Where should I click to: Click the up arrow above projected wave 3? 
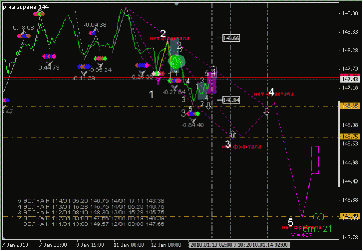click(233, 134)
